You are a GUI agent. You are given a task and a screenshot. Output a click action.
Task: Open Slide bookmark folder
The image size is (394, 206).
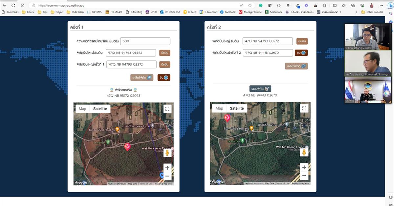pos(75,12)
